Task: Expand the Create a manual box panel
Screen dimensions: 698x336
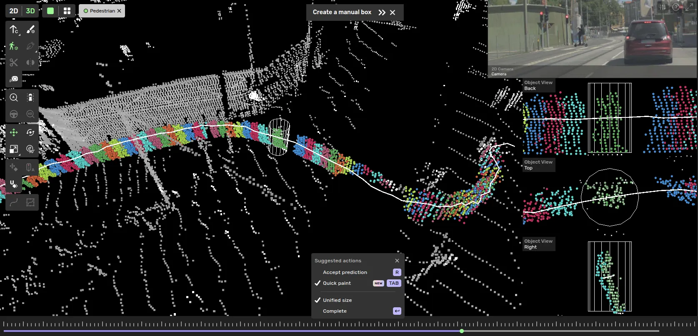Action: (382, 12)
